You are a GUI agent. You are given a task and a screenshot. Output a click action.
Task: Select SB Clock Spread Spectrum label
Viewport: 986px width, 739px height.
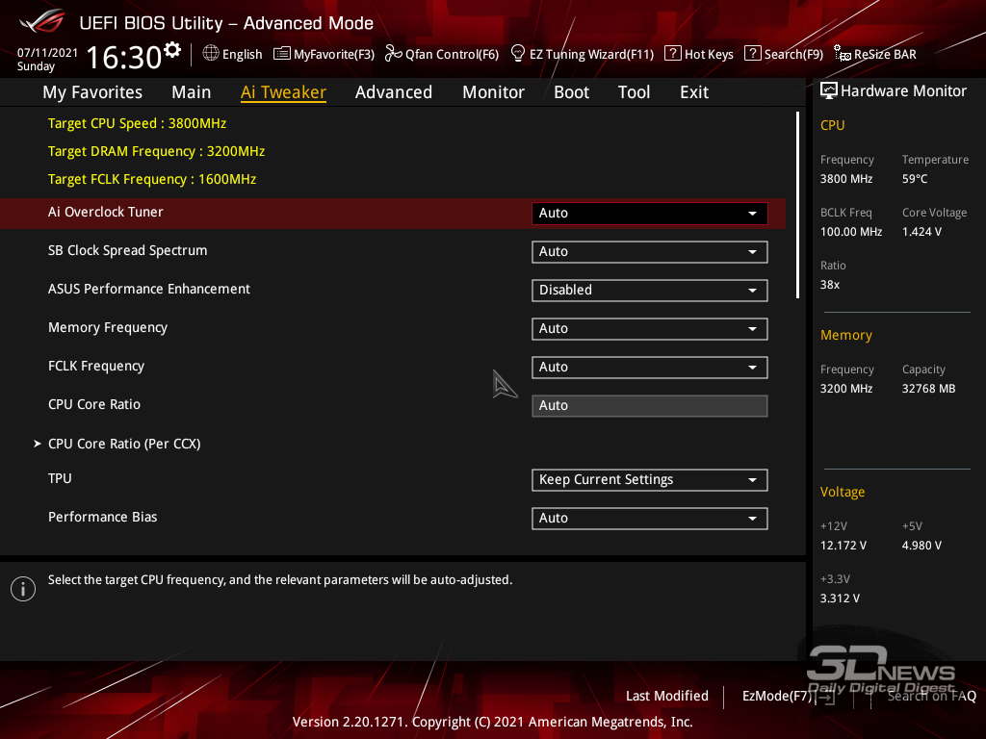128,250
